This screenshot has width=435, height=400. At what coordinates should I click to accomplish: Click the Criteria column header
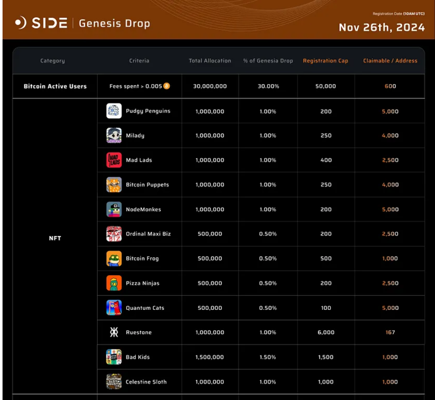pyautogui.click(x=139, y=61)
